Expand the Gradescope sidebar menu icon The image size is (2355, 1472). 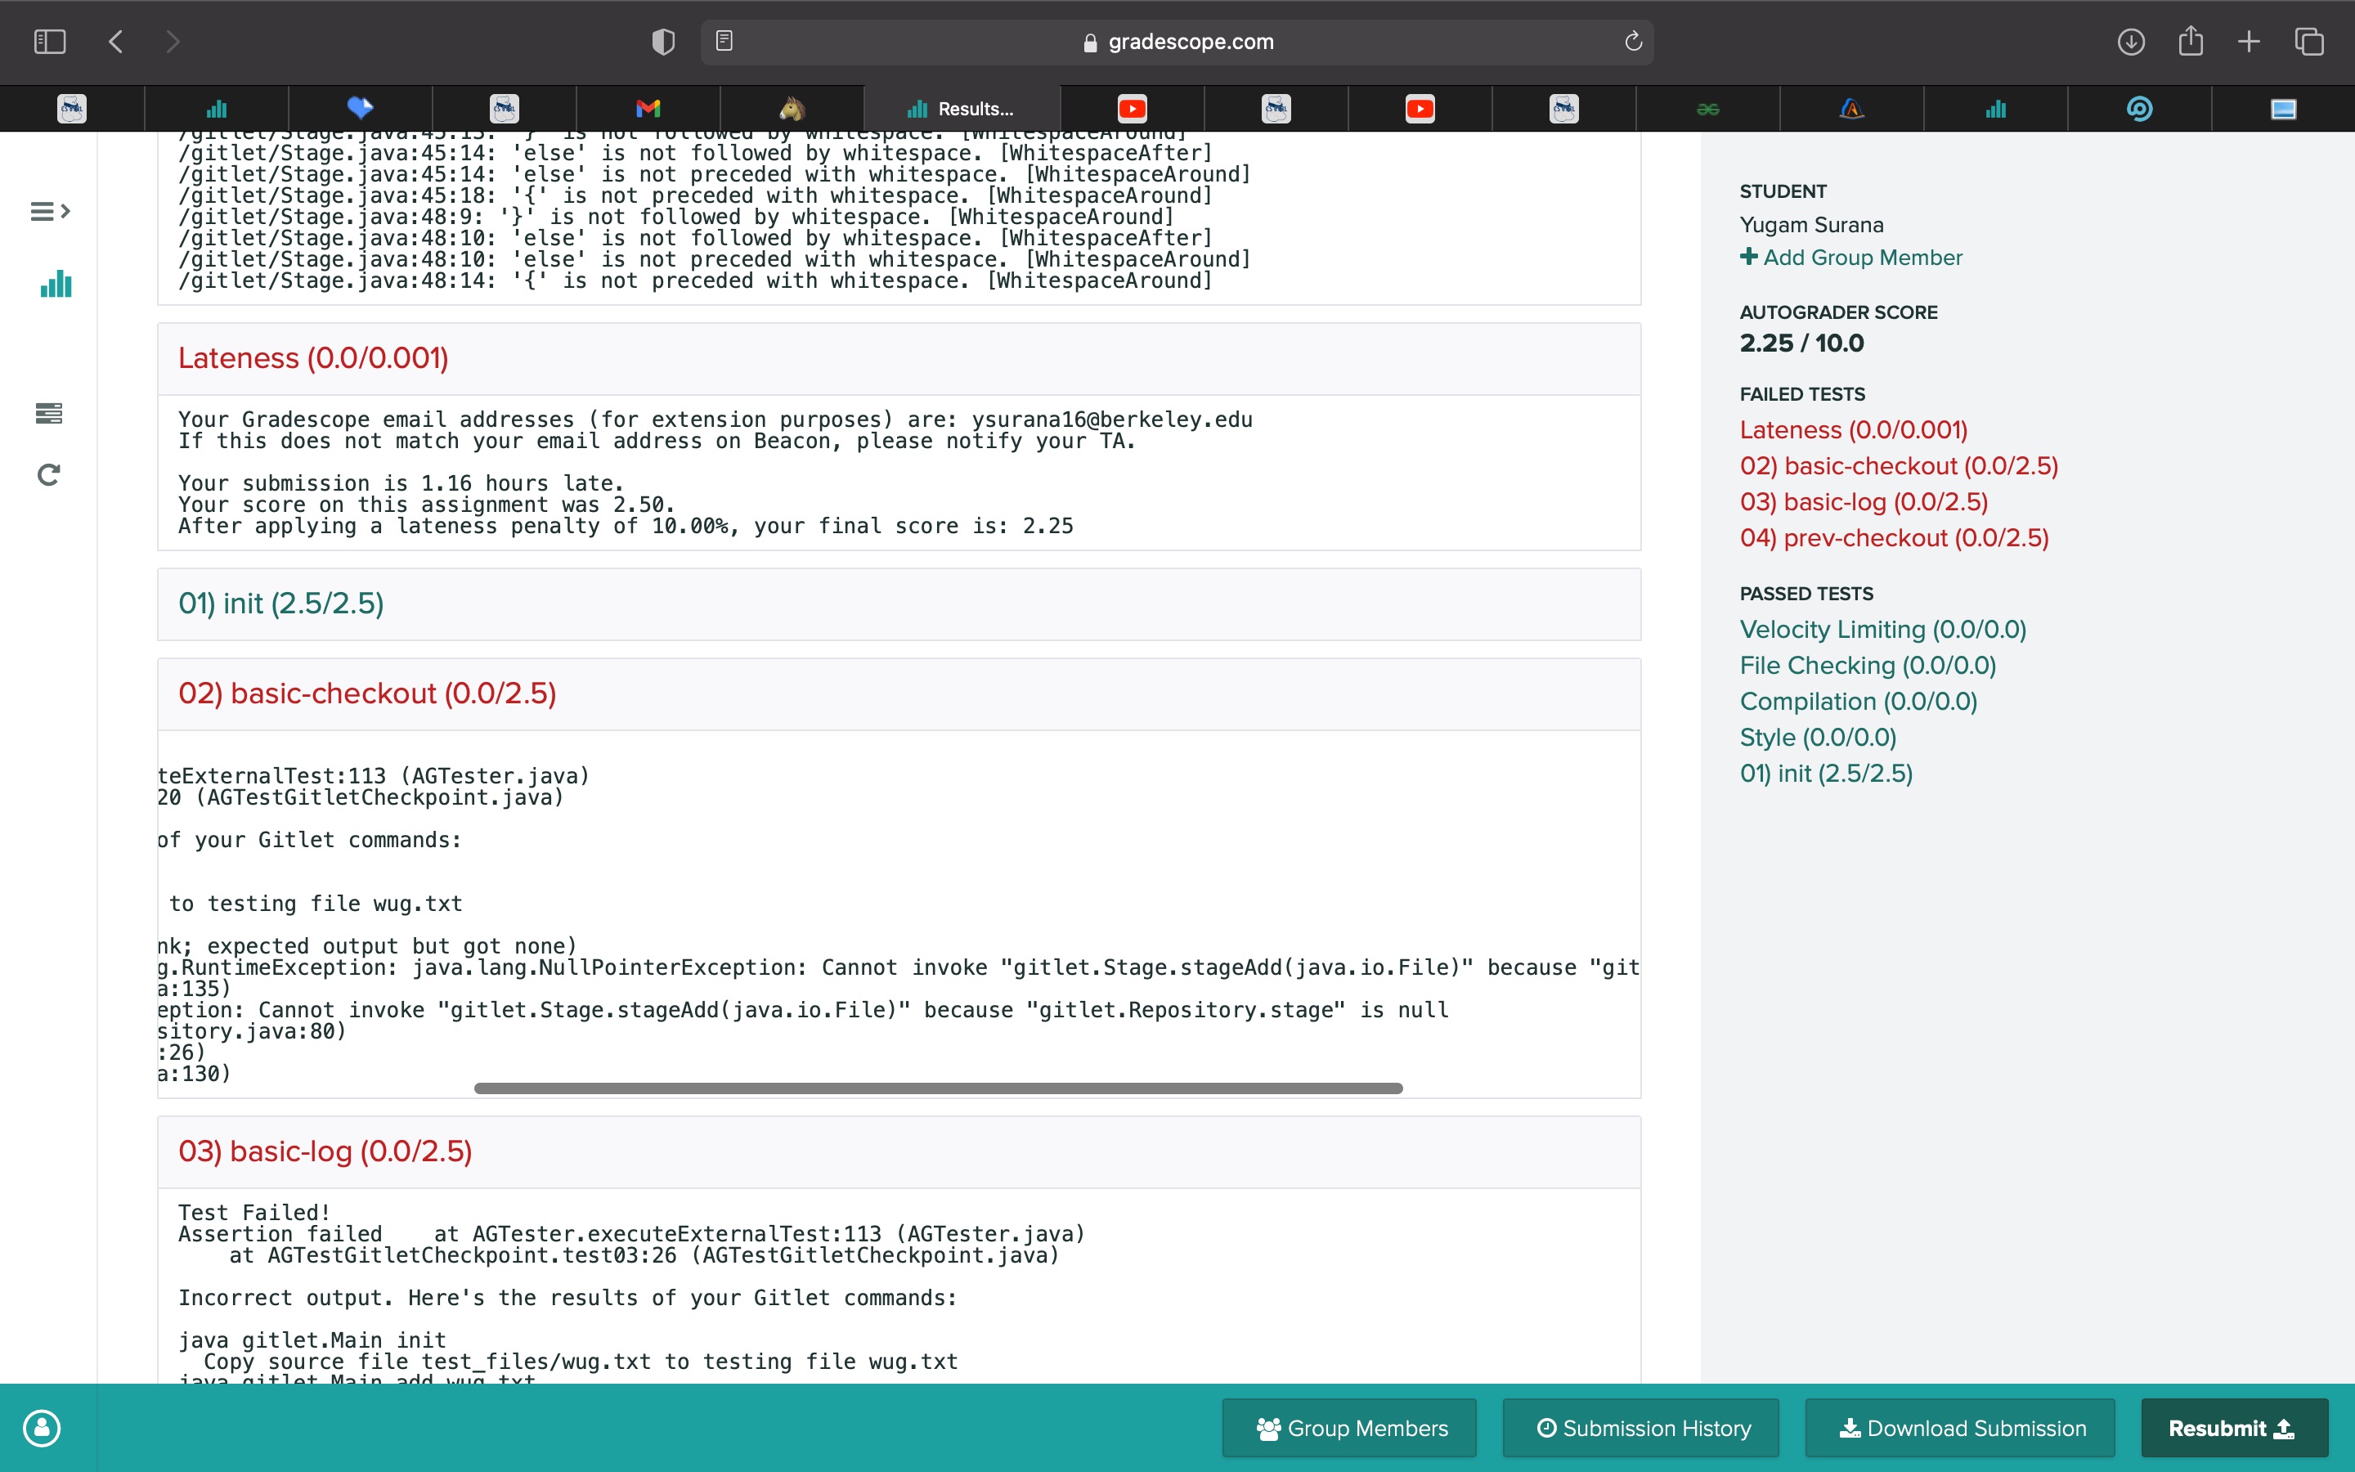[x=50, y=211]
